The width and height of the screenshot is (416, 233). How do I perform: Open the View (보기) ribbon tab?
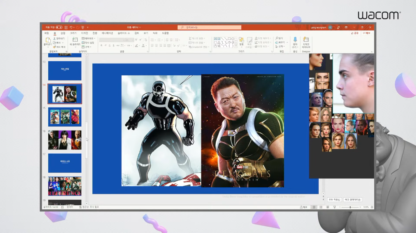tap(146, 33)
